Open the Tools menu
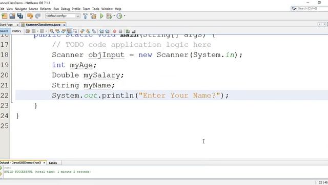 point(96,9)
